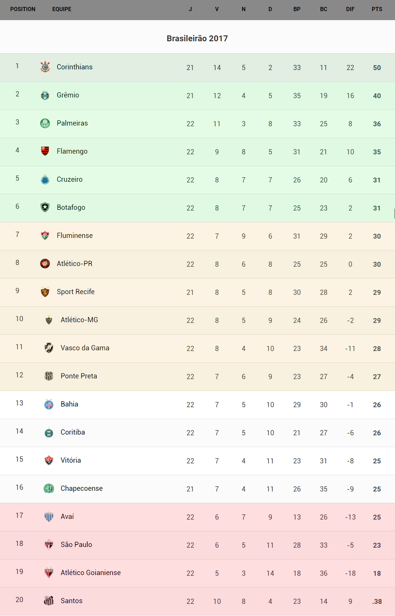Open the São Paulo team link

tap(76, 545)
